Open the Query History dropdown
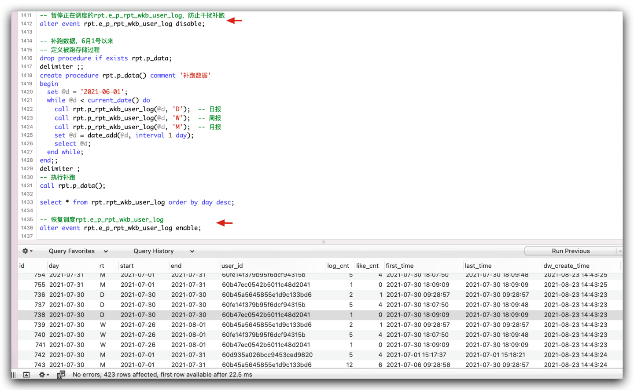The height and width of the screenshot is (390, 634). 164,251
